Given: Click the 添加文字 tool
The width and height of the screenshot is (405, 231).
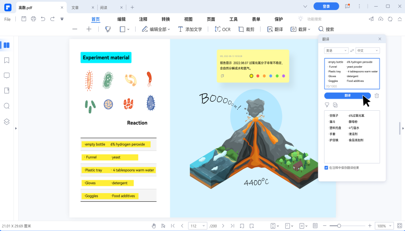Looking at the screenshot, I should pos(190,29).
